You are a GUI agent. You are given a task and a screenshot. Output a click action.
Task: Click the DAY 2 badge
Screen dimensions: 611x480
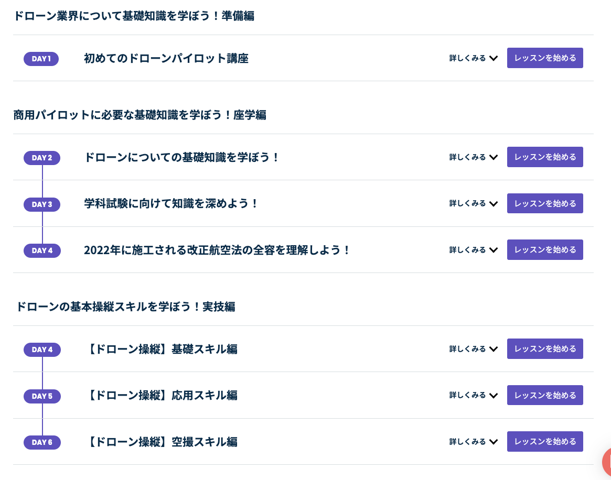pyautogui.click(x=41, y=158)
